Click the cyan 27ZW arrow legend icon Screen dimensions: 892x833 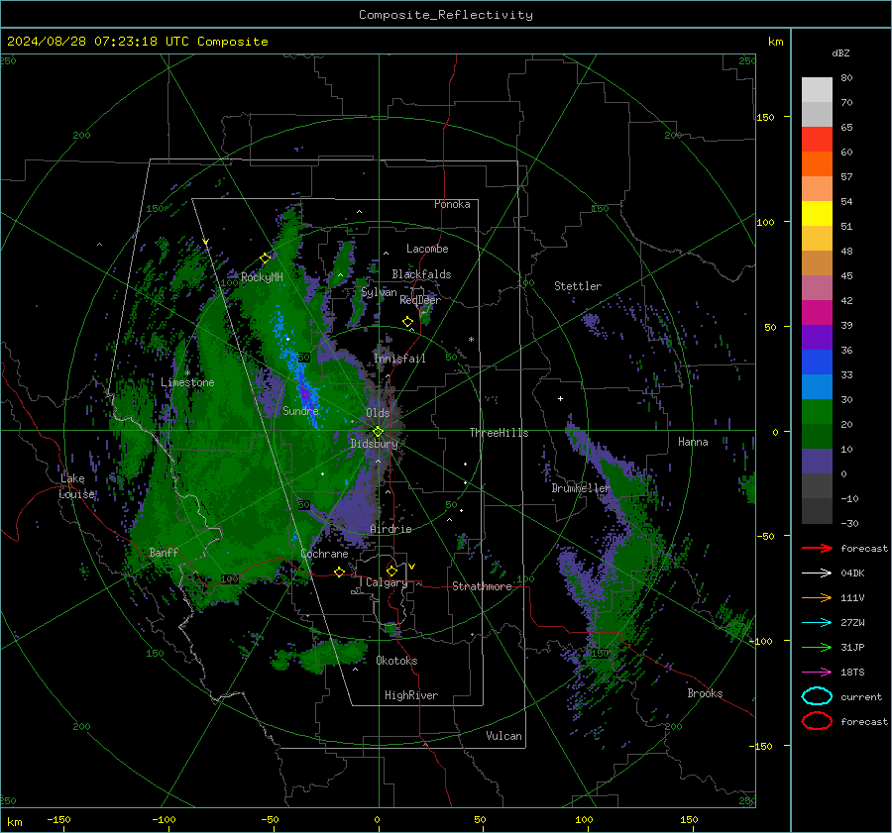tap(817, 623)
